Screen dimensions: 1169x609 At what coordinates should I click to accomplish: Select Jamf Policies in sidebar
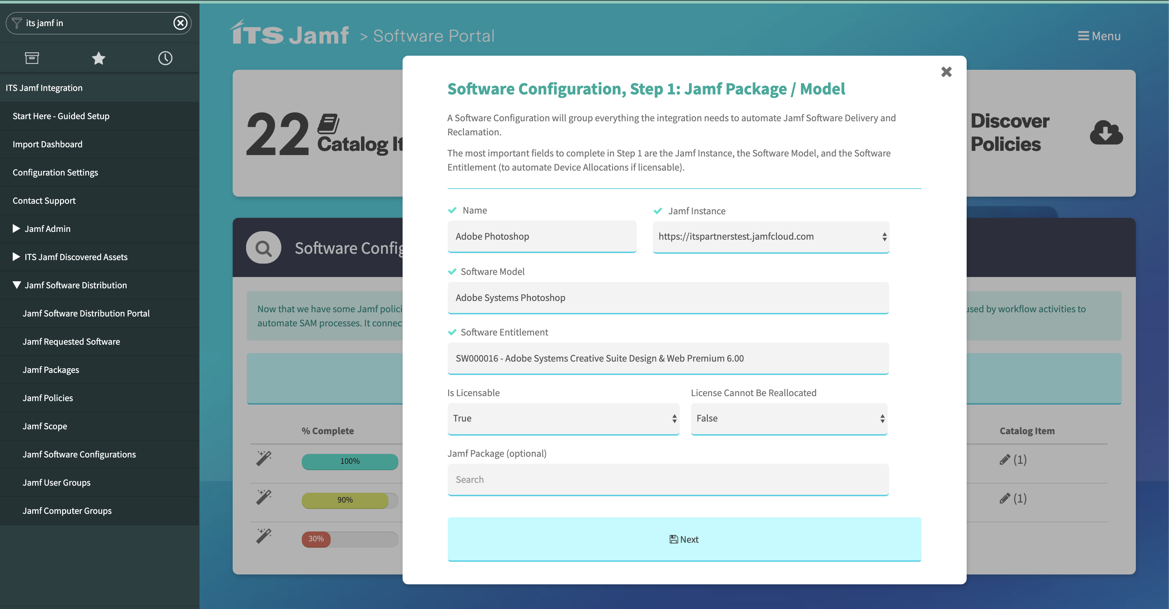[48, 398]
